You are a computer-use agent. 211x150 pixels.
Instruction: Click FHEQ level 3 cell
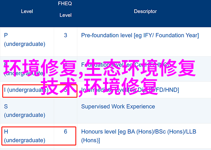tap(65, 35)
